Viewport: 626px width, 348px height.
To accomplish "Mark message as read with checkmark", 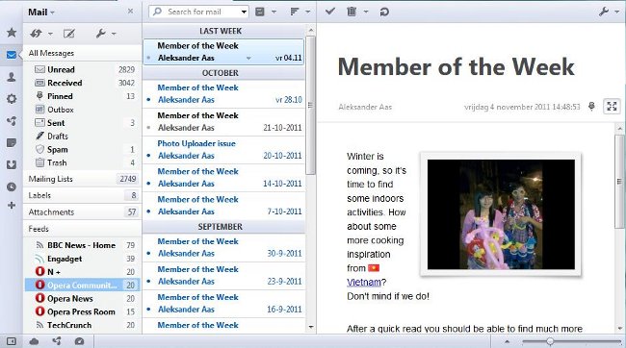I will (x=329, y=12).
